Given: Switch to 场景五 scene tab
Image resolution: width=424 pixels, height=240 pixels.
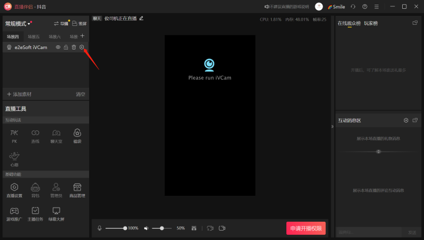Looking at the screenshot, I should pyautogui.click(x=34, y=37).
